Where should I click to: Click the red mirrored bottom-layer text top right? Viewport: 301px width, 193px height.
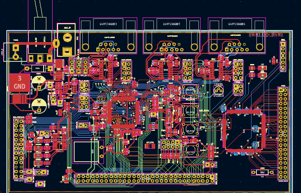click(265, 35)
